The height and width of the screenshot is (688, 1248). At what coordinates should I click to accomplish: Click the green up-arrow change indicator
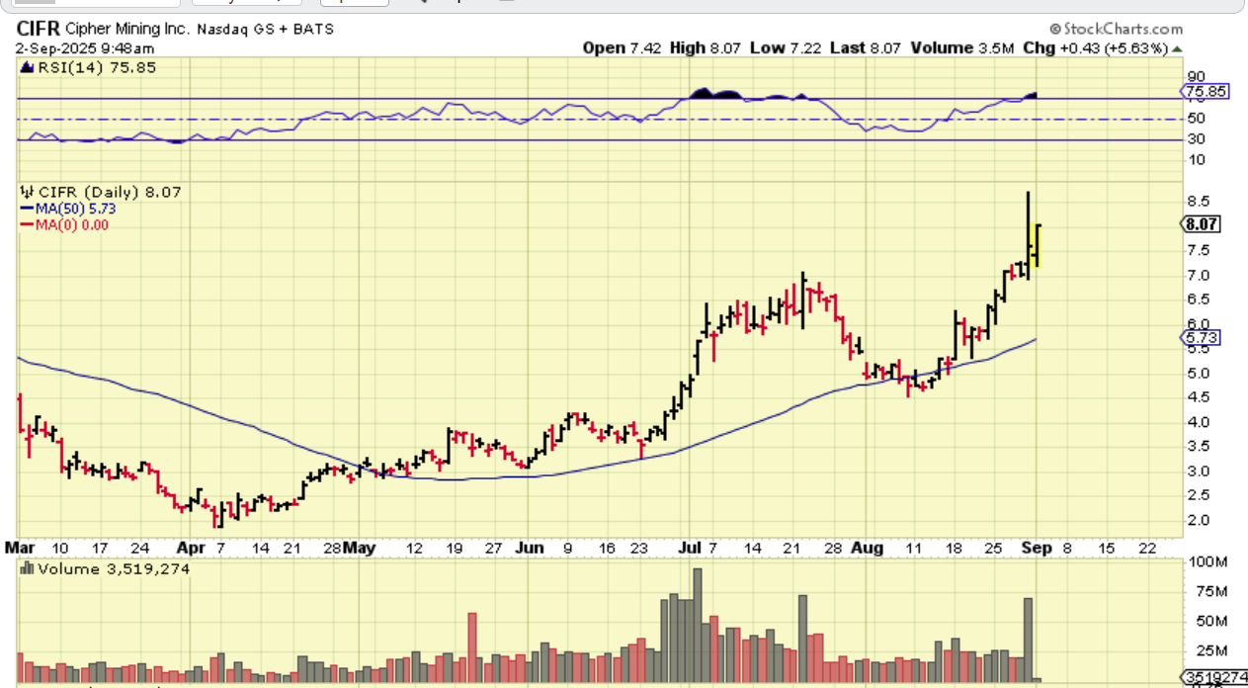pyautogui.click(x=1177, y=48)
